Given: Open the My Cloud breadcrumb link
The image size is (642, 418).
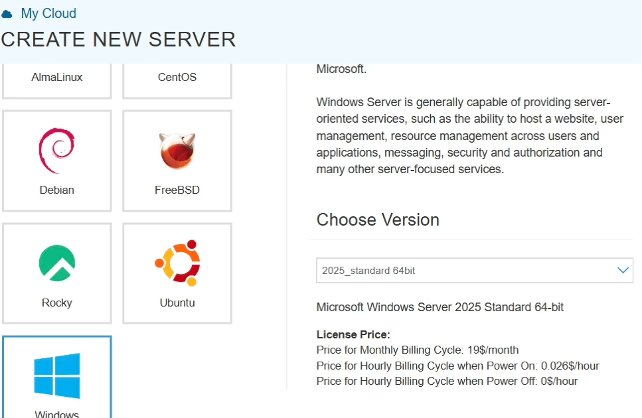Looking at the screenshot, I should 48,13.
